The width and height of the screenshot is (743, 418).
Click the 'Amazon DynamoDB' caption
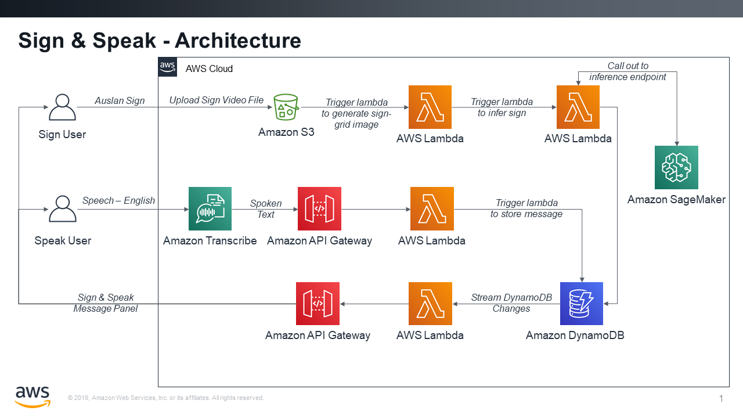point(575,336)
